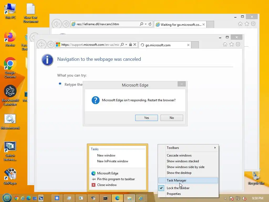Open Tools gear in front IE window
The image size is (269, 202).
(x=238, y=44)
